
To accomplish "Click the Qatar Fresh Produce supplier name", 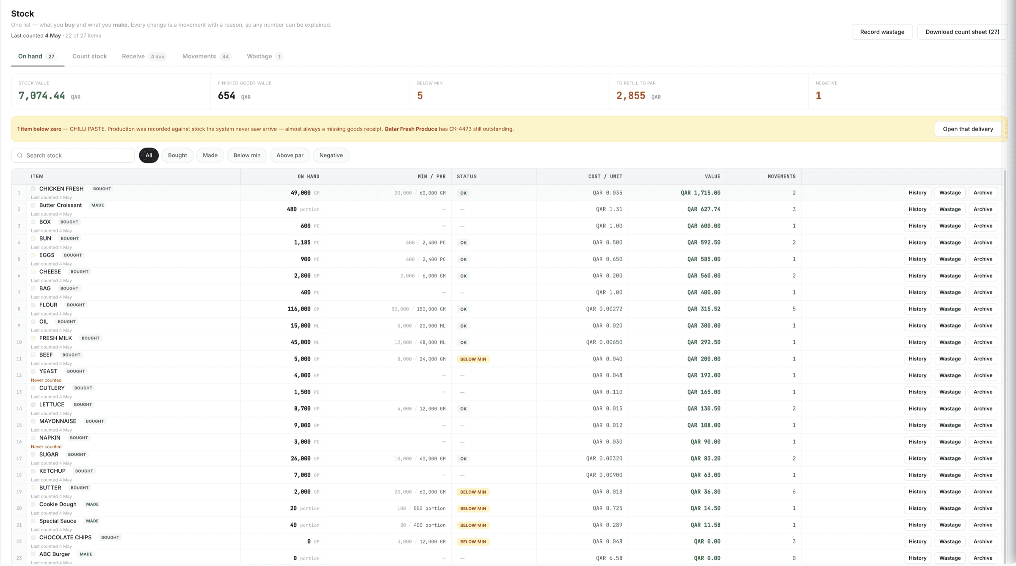I will 411,129.
